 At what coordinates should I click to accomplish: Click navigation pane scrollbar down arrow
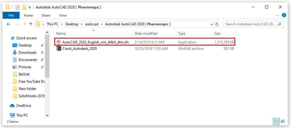47,115
